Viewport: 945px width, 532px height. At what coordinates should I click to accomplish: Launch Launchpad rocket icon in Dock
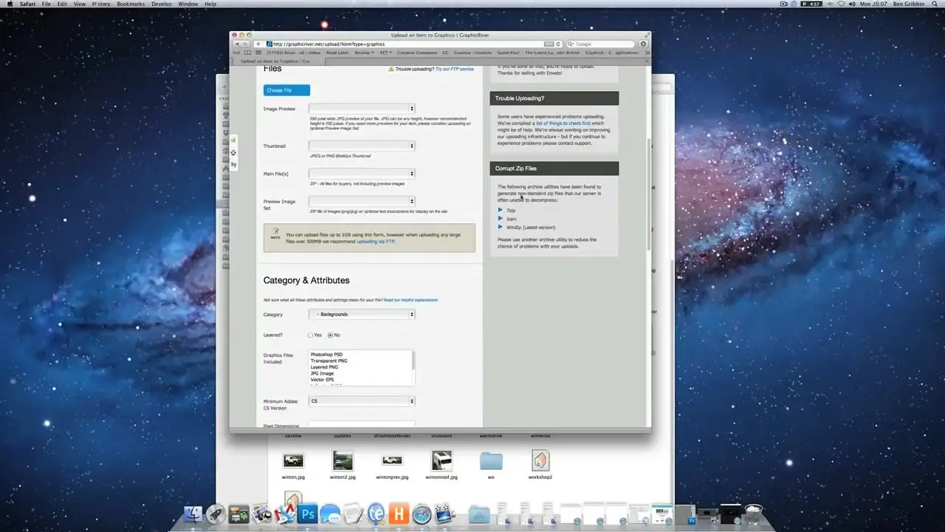click(x=216, y=514)
